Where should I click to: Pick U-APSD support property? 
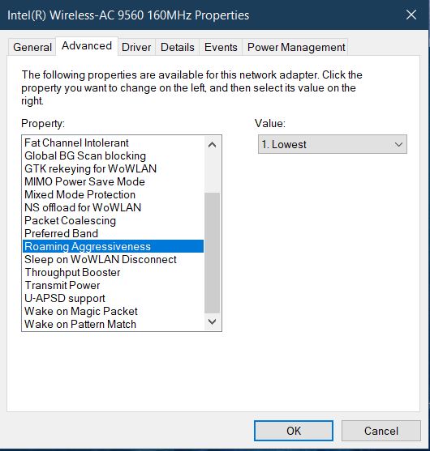113,298
